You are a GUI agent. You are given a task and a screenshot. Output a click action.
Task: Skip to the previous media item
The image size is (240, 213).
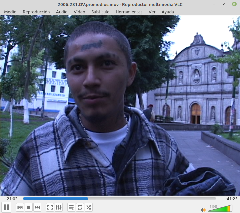pos(20,207)
